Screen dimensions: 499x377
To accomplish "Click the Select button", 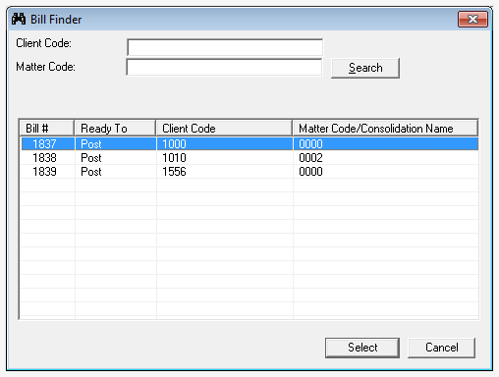I will point(362,348).
